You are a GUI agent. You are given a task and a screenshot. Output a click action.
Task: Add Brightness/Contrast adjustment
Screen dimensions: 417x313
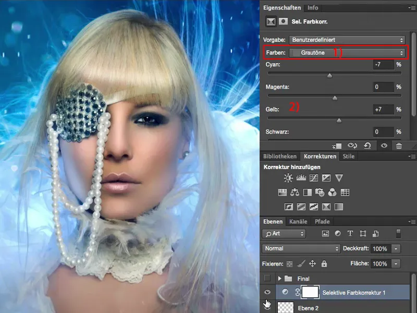(x=288, y=178)
